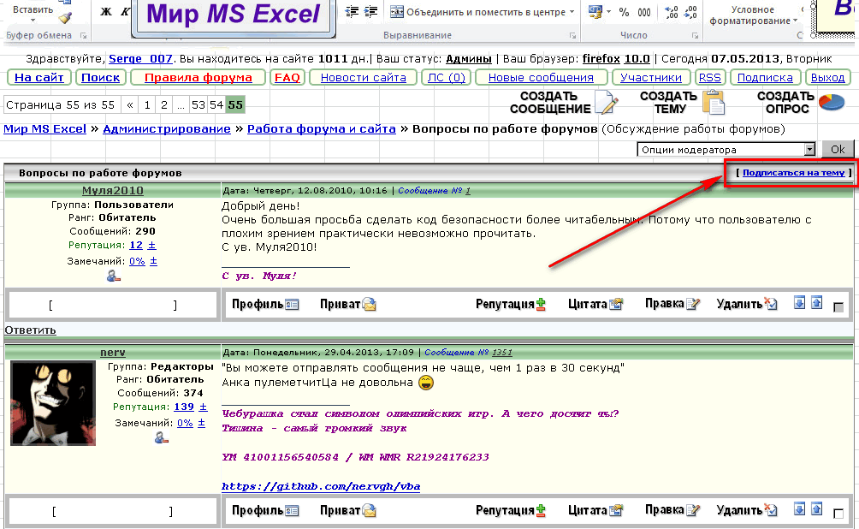The width and height of the screenshot is (859, 529).
Task: Click Цитата in nerv's post
Action: [x=595, y=510]
